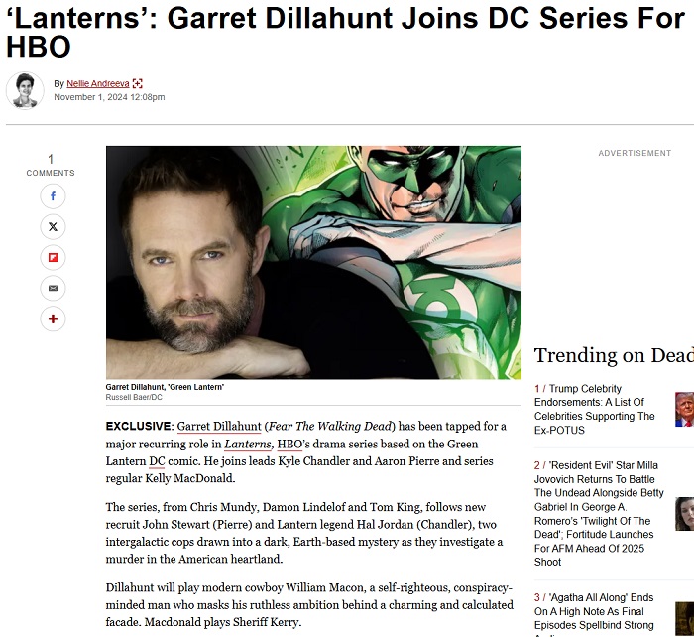
Task: Open the Lanterns italic link
Action: tap(248, 444)
